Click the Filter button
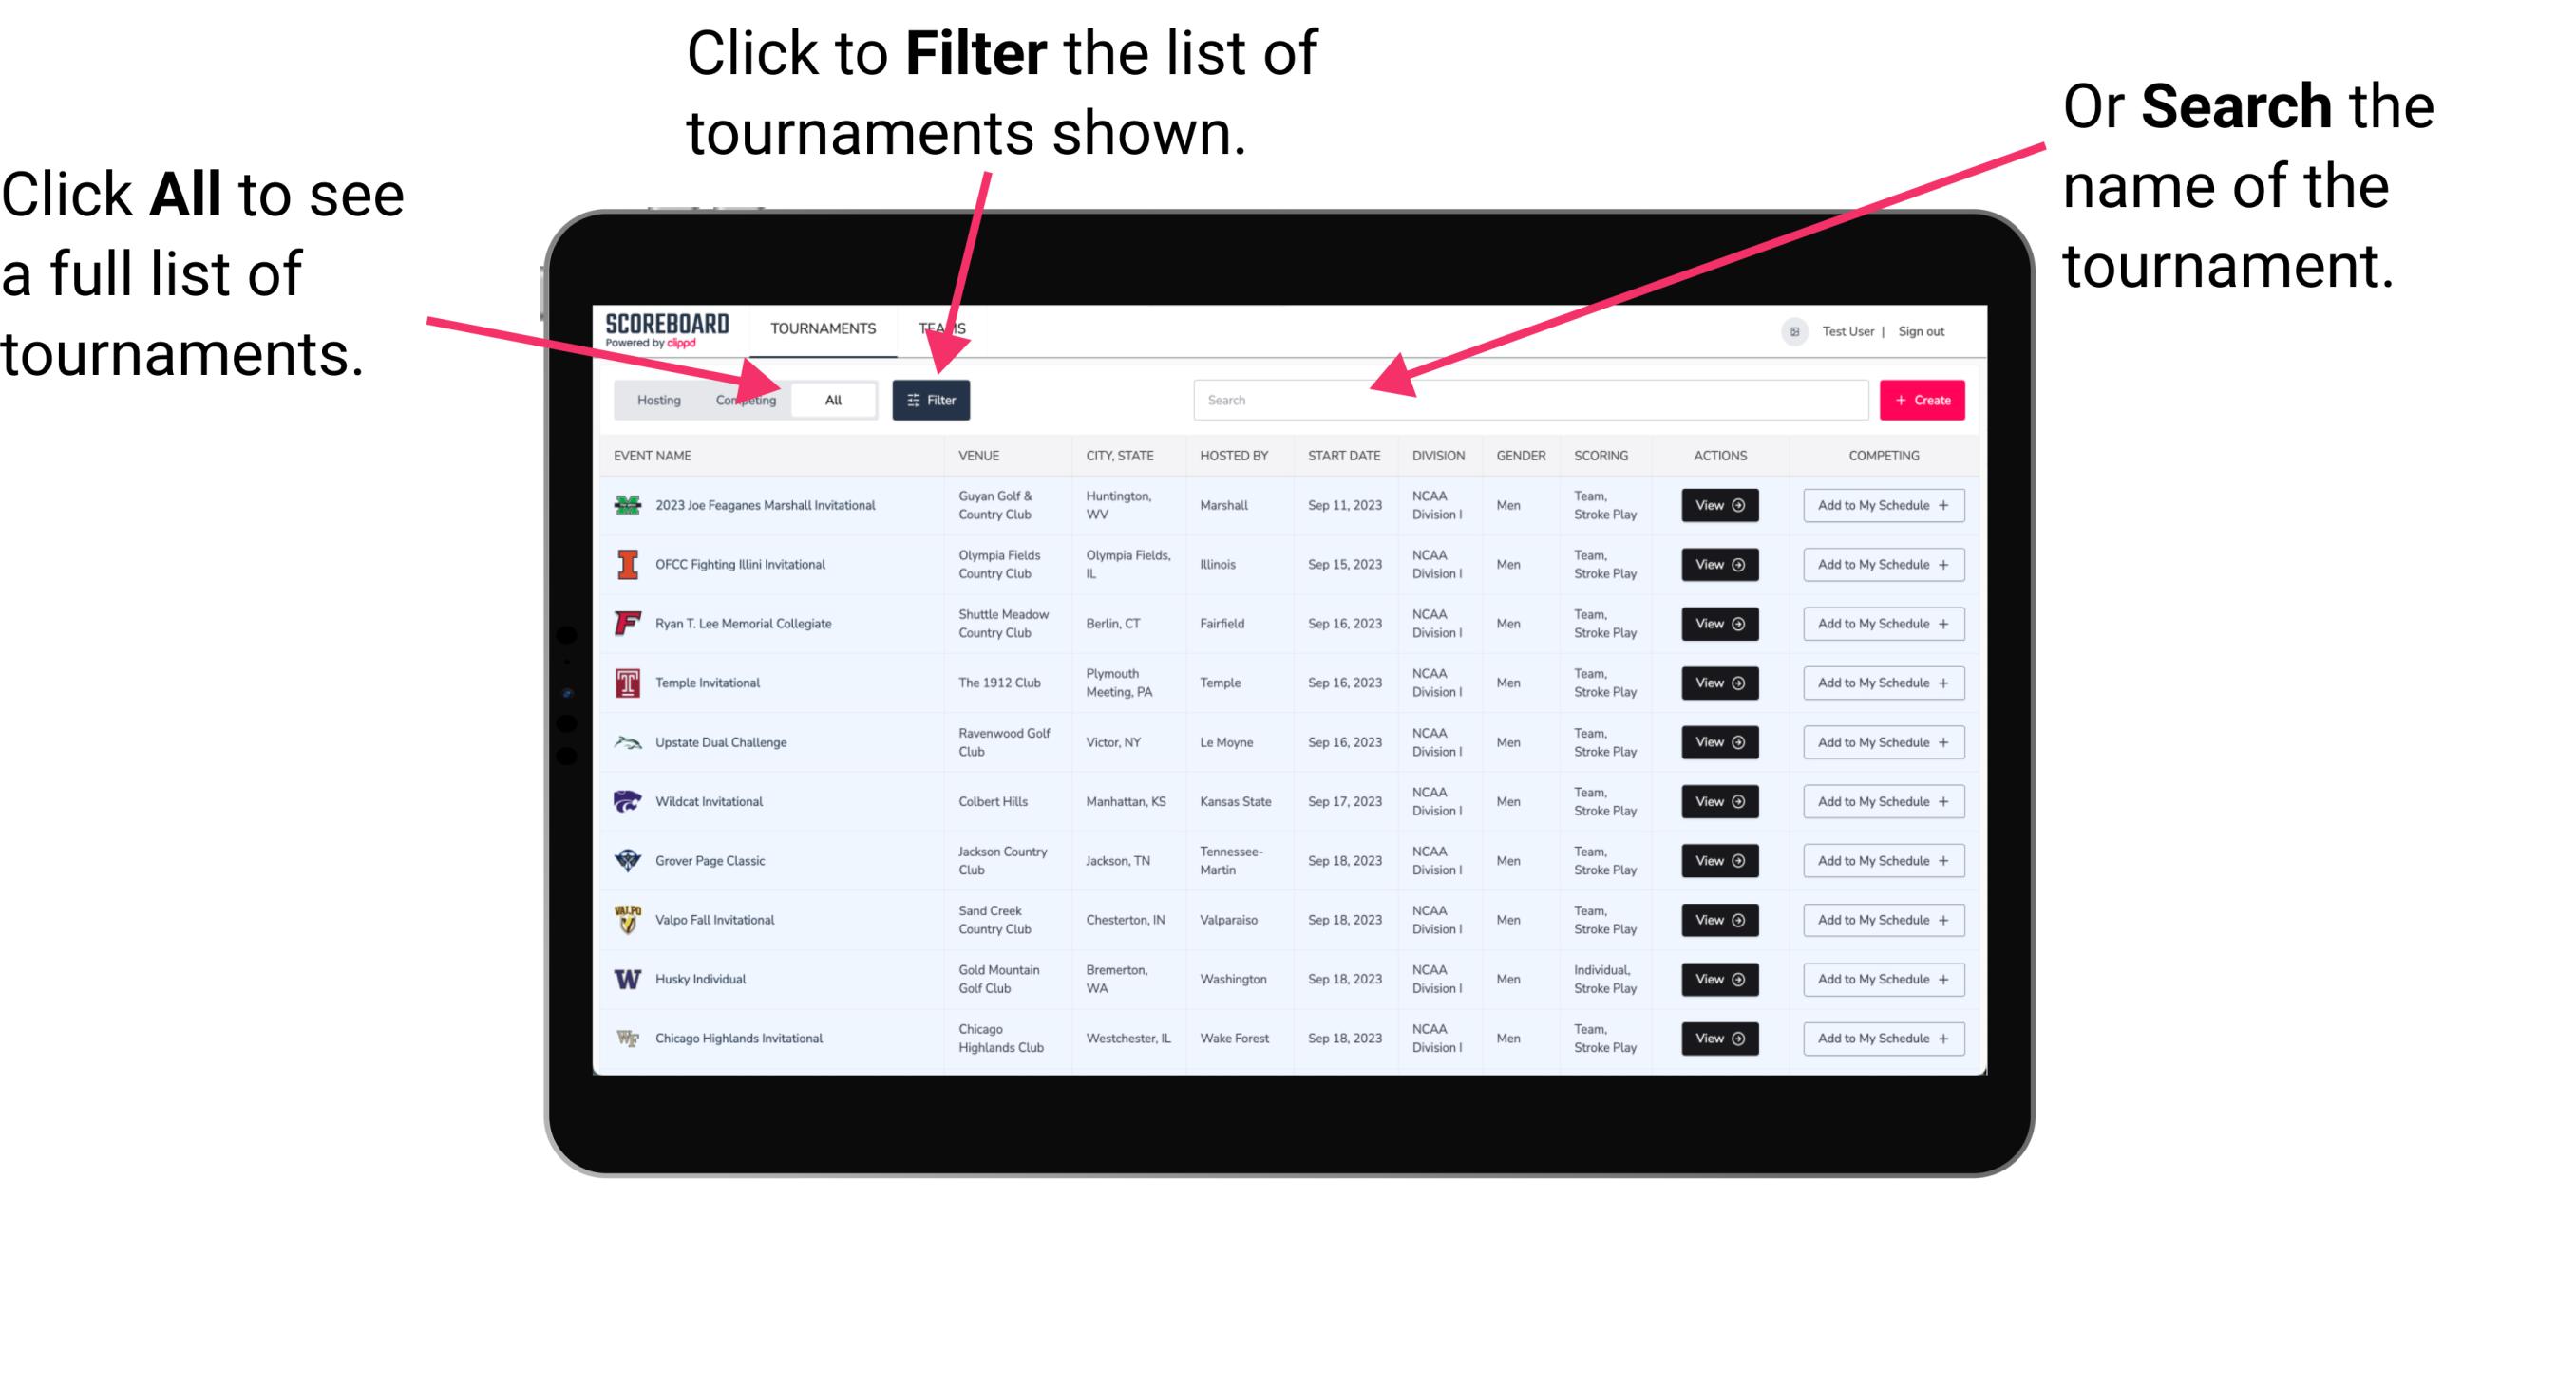Screen dimensions: 2576x1385 932,399
